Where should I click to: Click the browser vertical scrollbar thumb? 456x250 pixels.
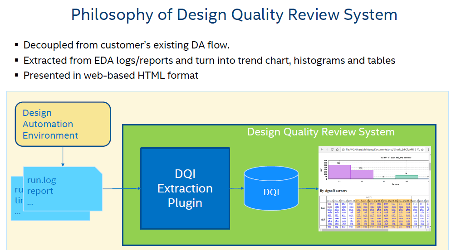pyautogui.click(x=430, y=167)
